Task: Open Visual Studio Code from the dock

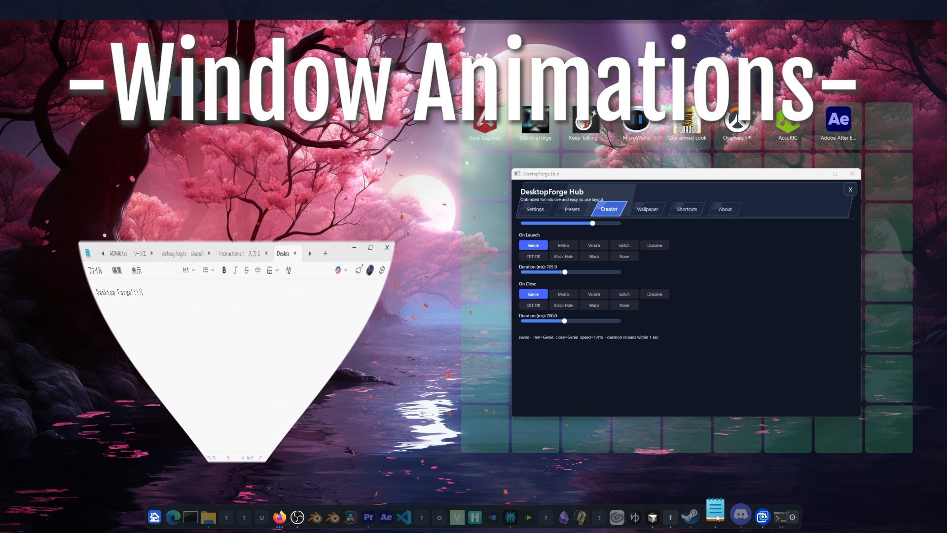Action: point(404,517)
